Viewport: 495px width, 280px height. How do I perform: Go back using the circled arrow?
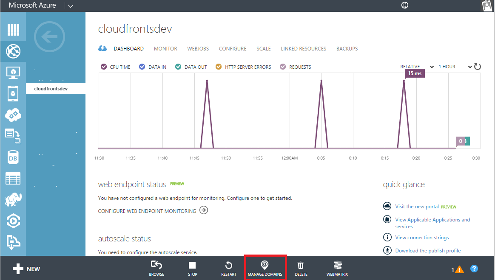50,37
